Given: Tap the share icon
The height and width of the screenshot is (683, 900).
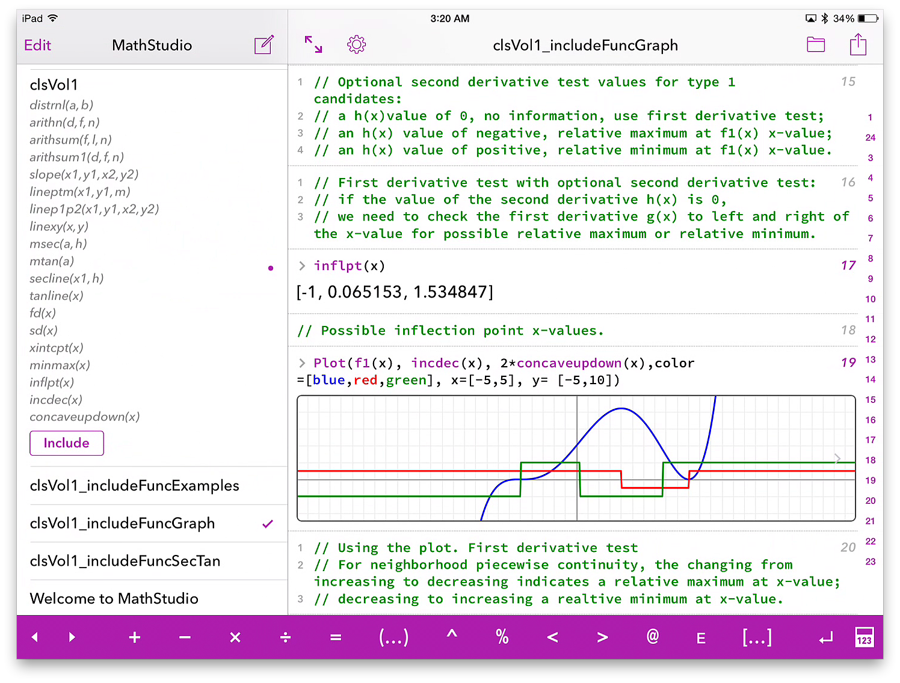Looking at the screenshot, I should coord(858,44).
